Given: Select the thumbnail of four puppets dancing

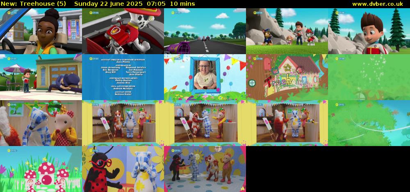Looking at the screenshot, I should pos(205,169).
